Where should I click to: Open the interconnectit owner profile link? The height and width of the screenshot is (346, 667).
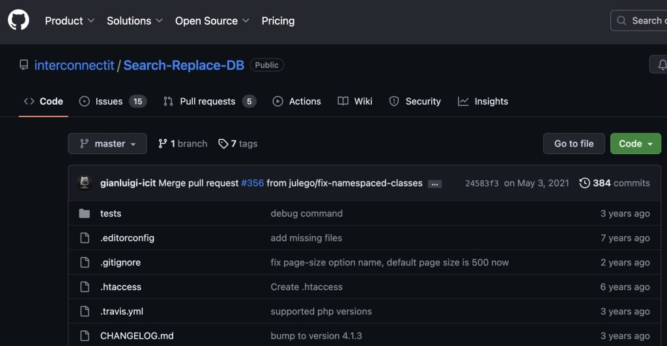coord(74,65)
